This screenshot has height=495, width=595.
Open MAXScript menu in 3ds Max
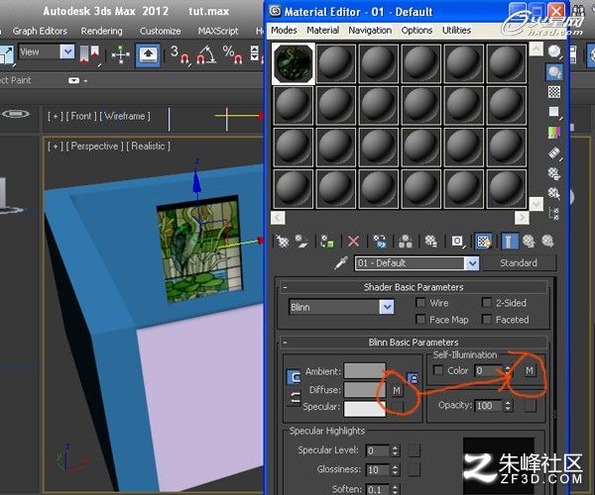[218, 31]
